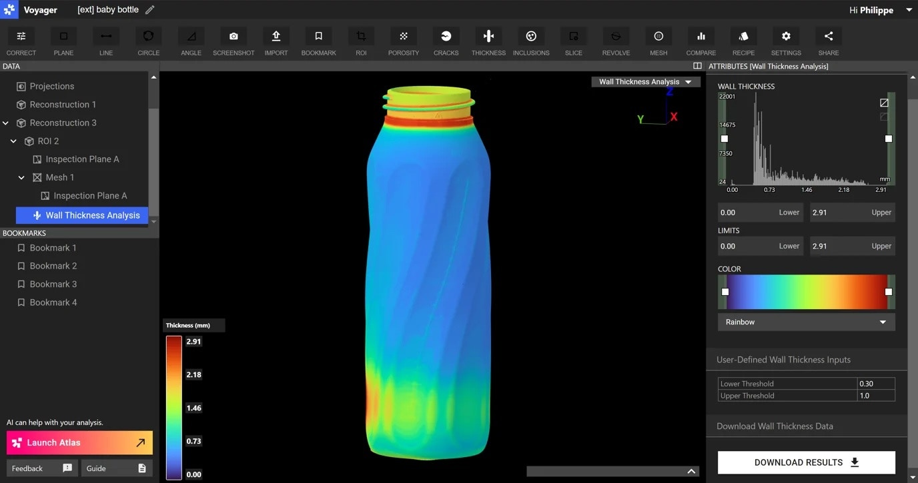Screen dimensions: 918x483
Task: Click the color gradient left handle
Action: [725, 292]
